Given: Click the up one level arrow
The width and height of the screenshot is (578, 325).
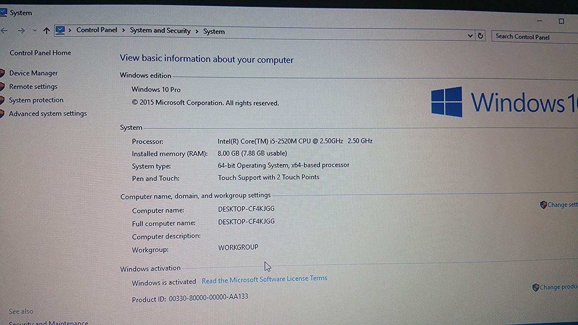Looking at the screenshot, I should tap(46, 30).
